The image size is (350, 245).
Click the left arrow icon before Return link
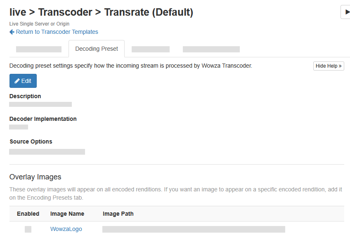coord(12,32)
